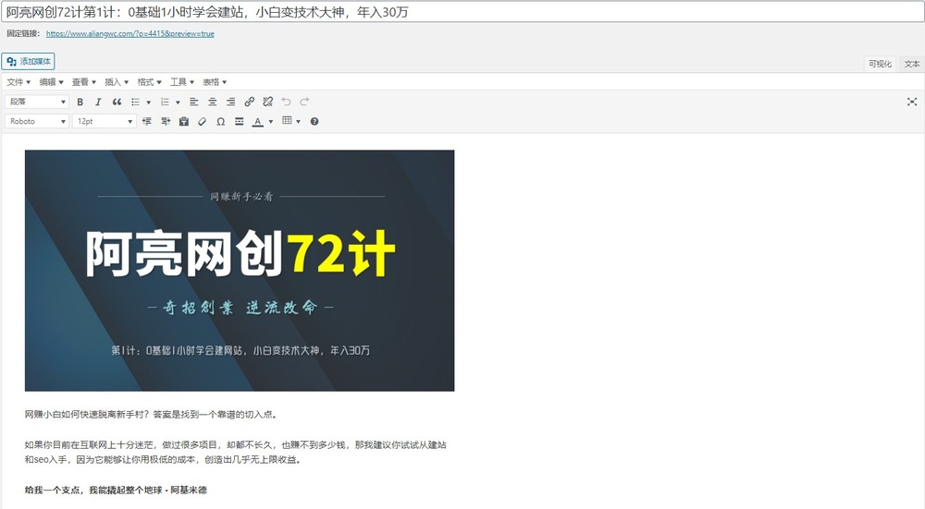The height and width of the screenshot is (509, 925).
Task: Open the 表格 menu
Action: pos(215,82)
